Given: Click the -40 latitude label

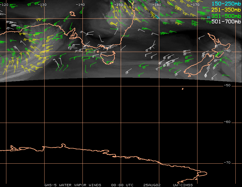Looking at the screenshot, I should pos(227,51).
